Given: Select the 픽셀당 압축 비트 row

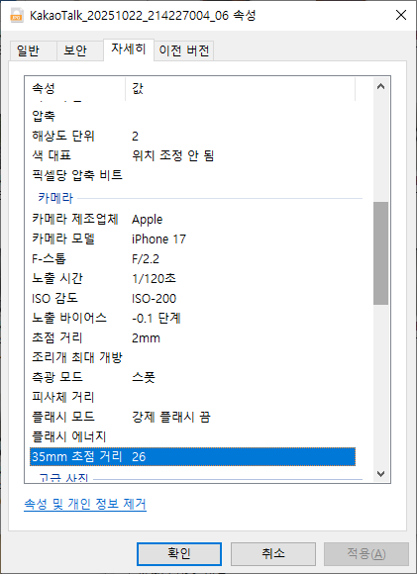Looking at the screenshot, I should (192, 175).
